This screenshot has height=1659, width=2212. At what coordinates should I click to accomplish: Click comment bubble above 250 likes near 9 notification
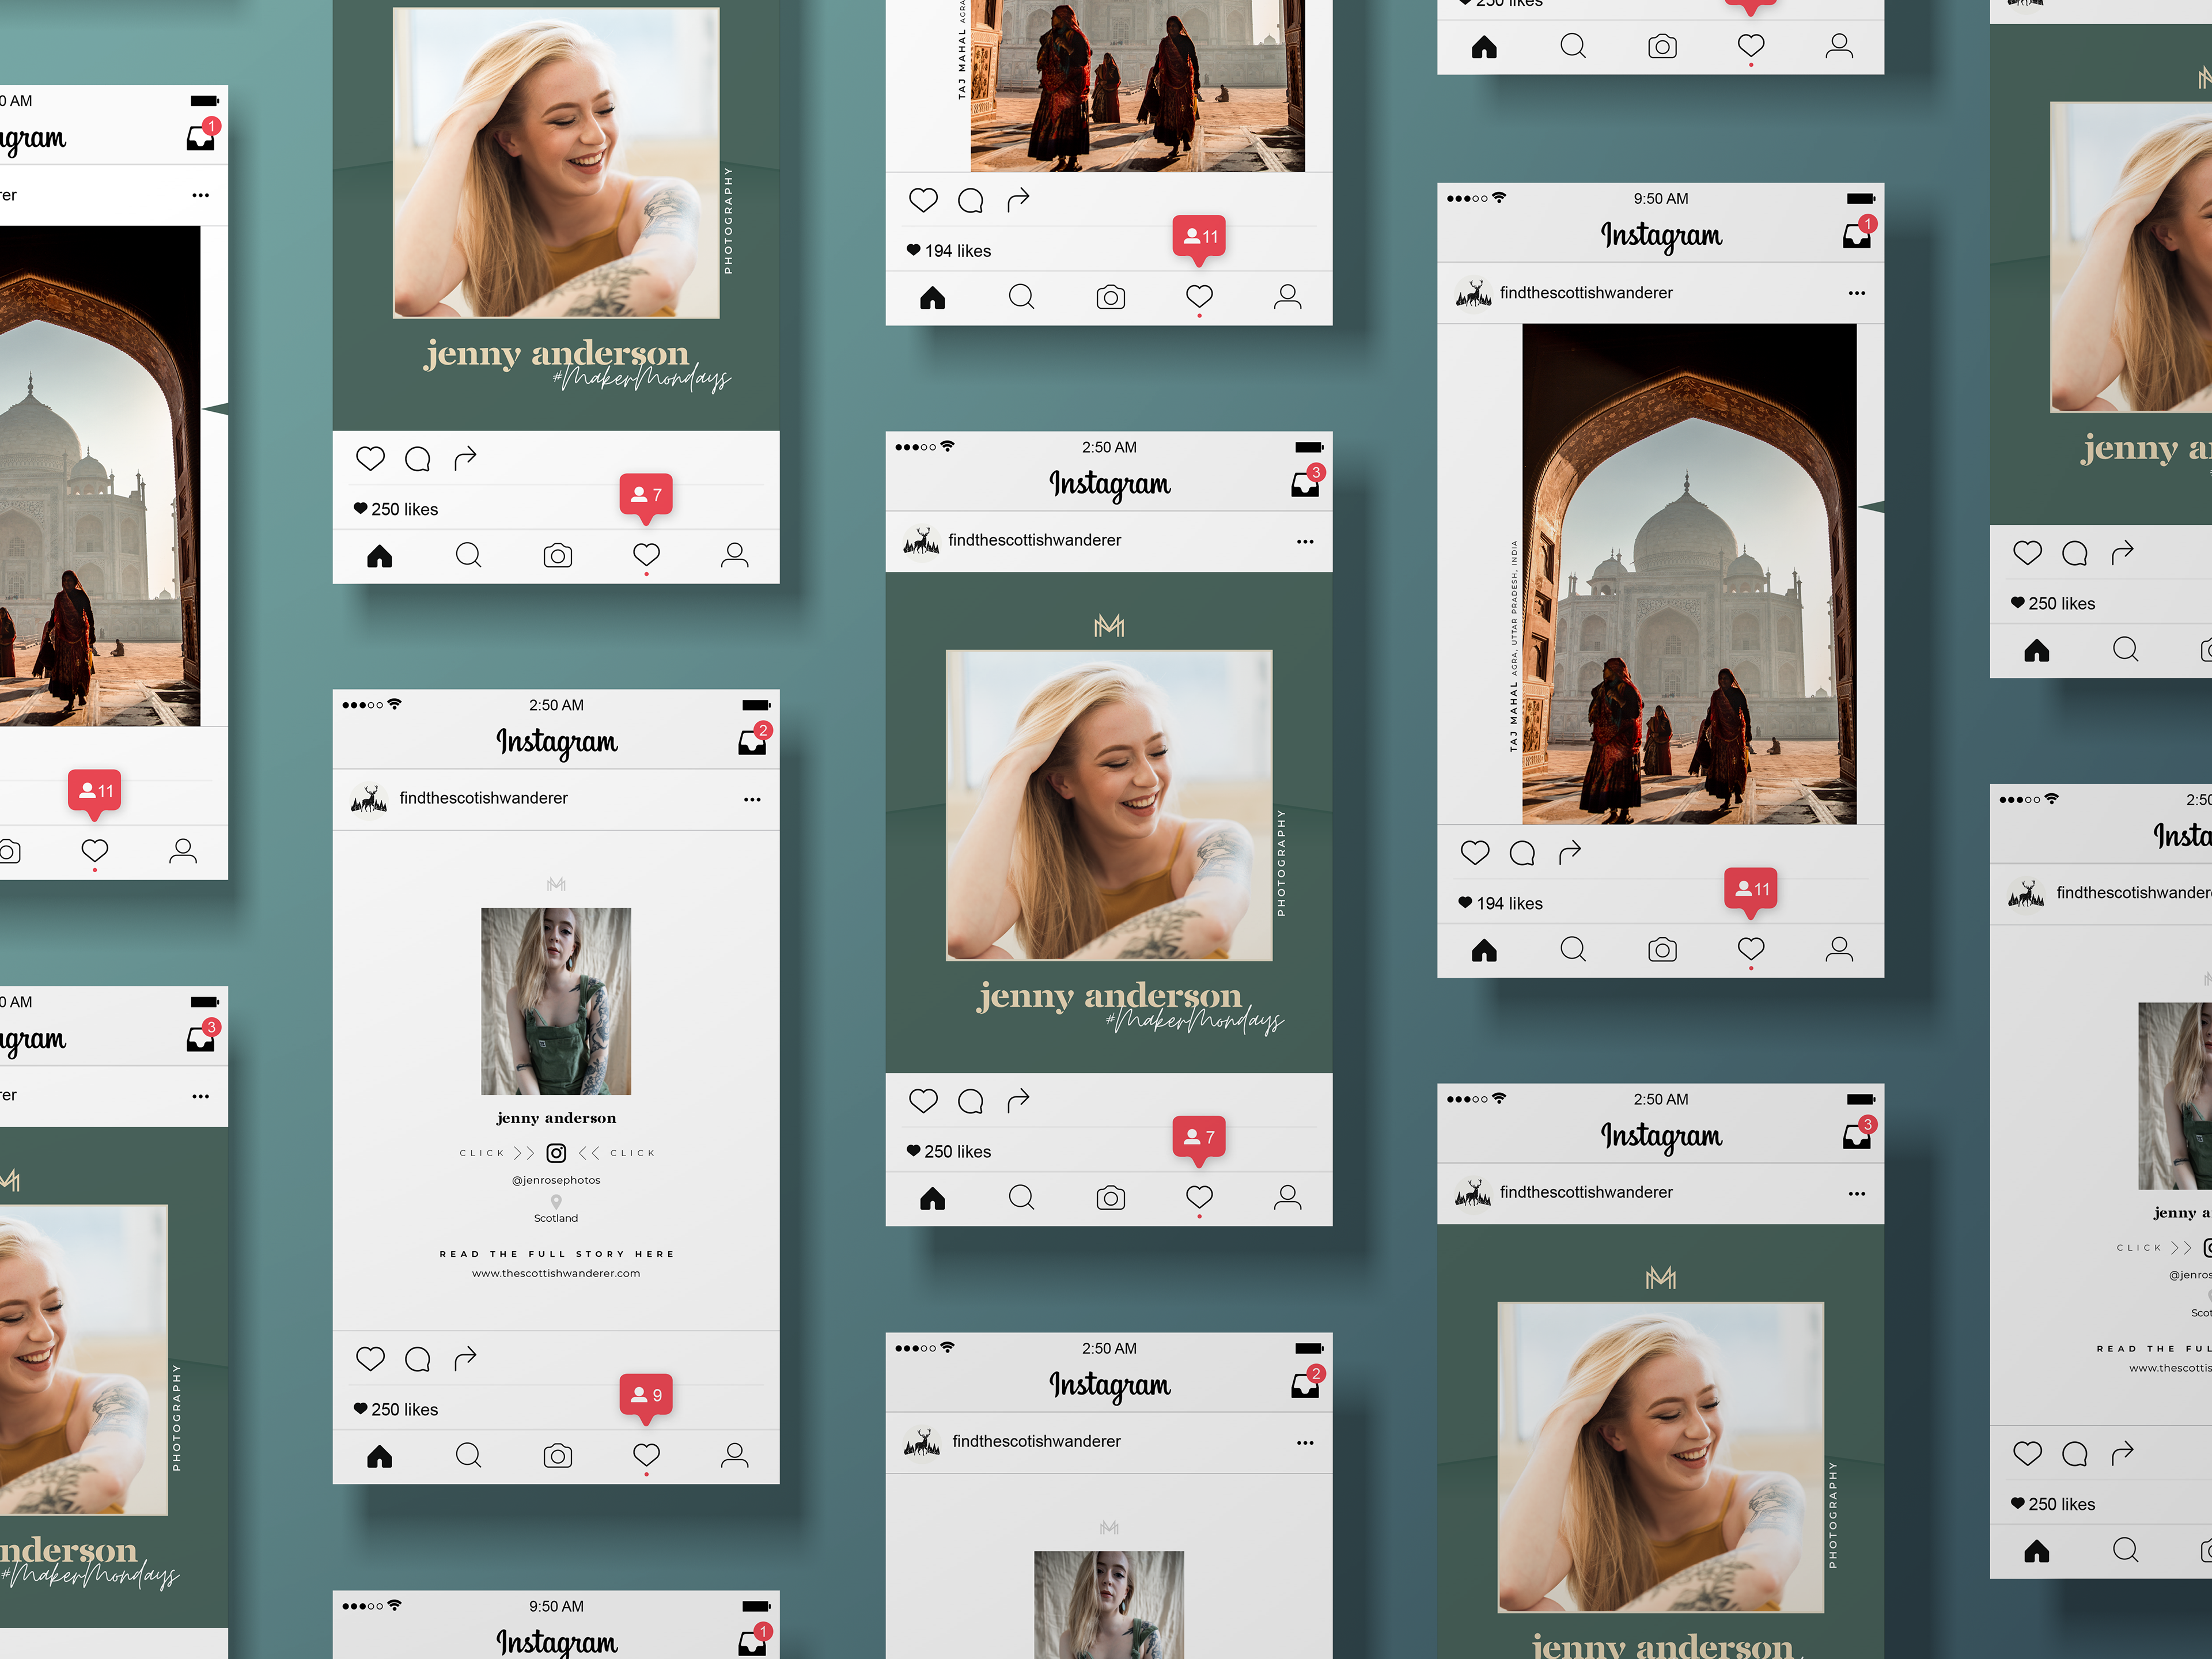click(418, 1359)
